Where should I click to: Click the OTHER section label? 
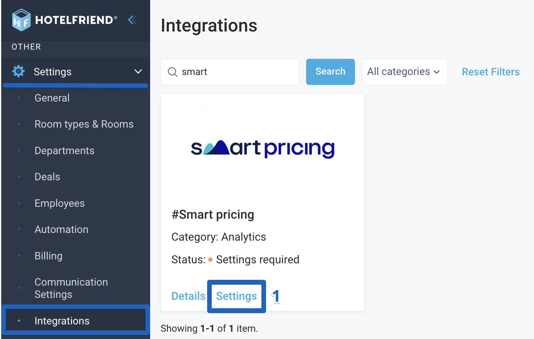[26, 47]
